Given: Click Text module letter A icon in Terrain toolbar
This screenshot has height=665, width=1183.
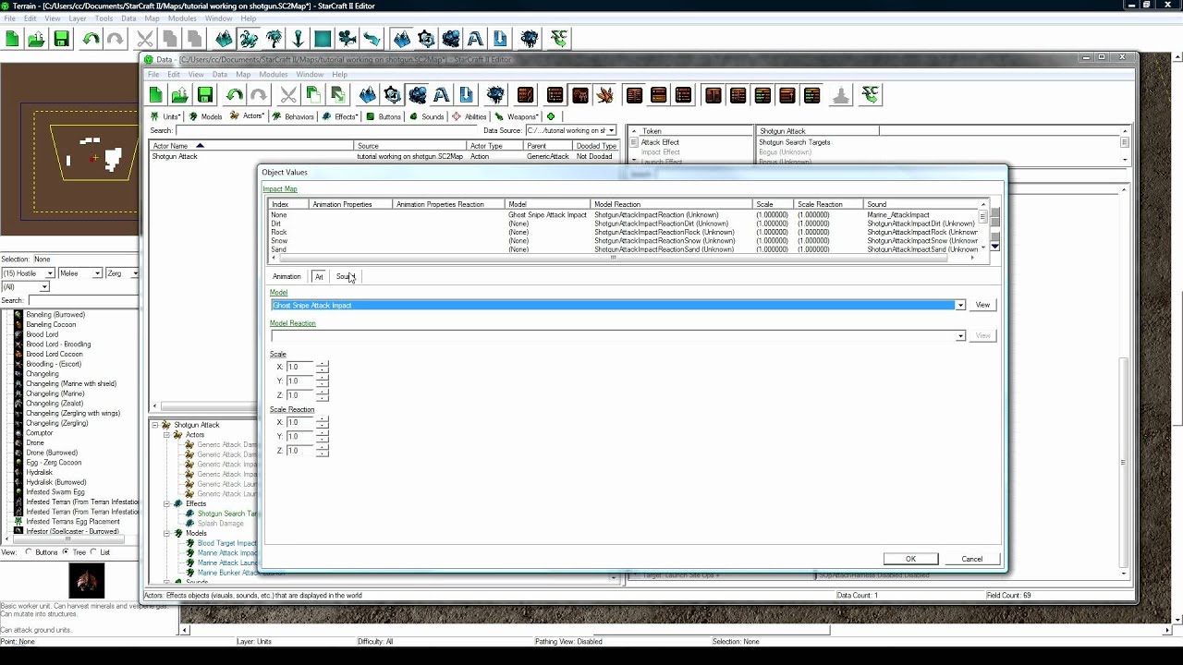Looking at the screenshot, I should click(x=475, y=39).
